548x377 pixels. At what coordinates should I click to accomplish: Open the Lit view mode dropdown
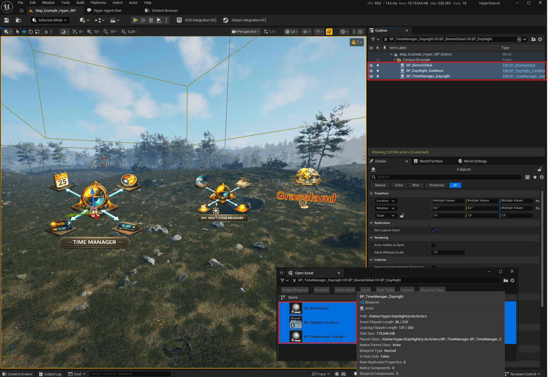point(291,31)
